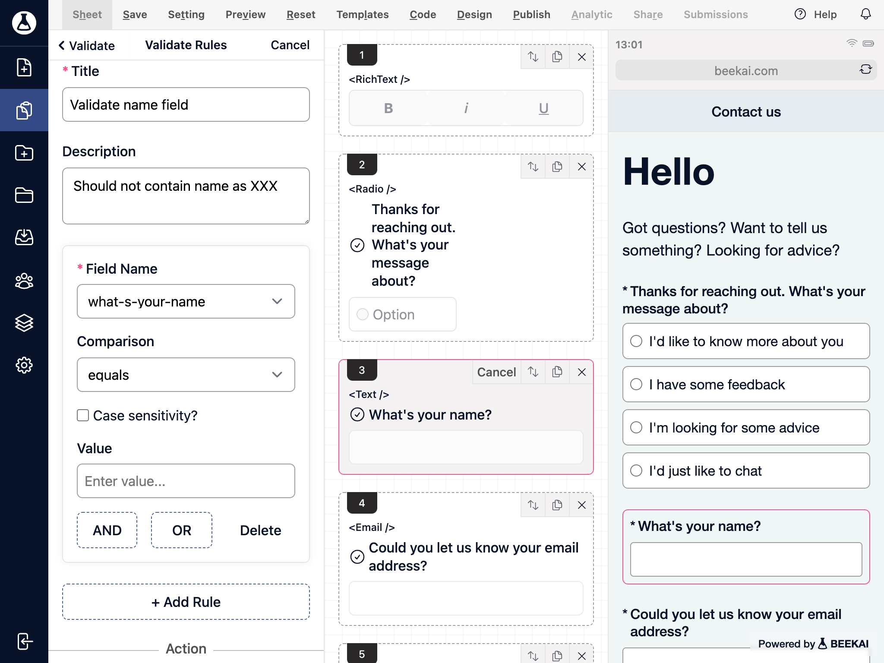
Task: Click the reorder arrows on block 4
Action: pyautogui.click(x=533, y=505)
